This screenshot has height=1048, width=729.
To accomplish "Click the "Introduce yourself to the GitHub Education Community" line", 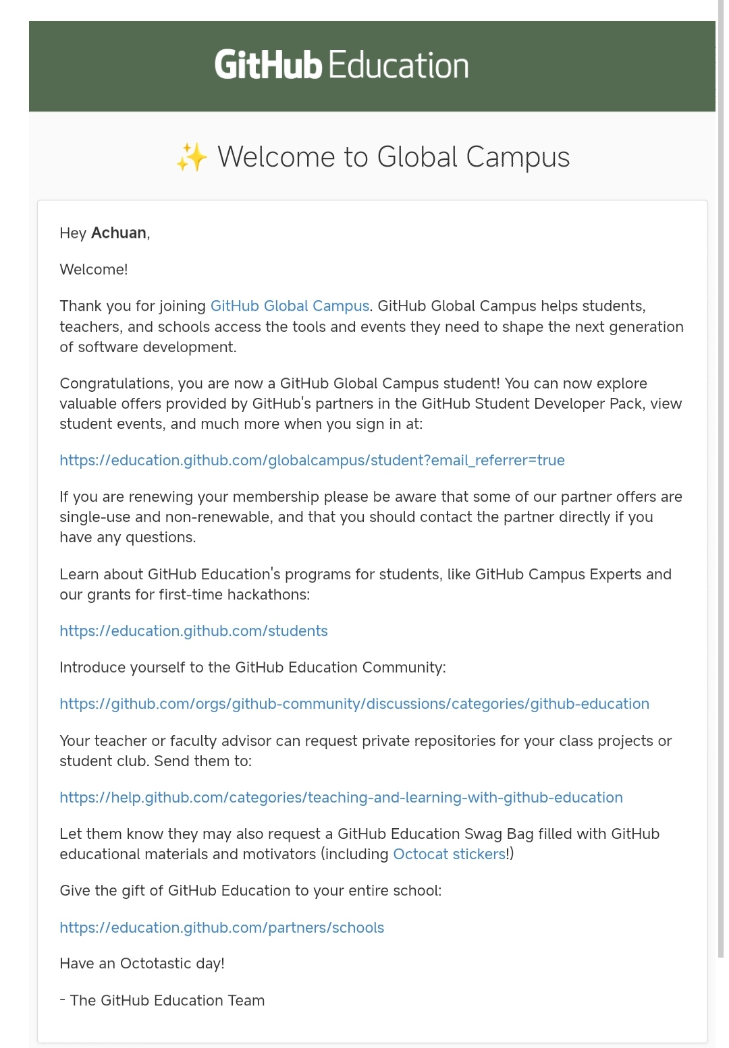I will pos(252,668).
